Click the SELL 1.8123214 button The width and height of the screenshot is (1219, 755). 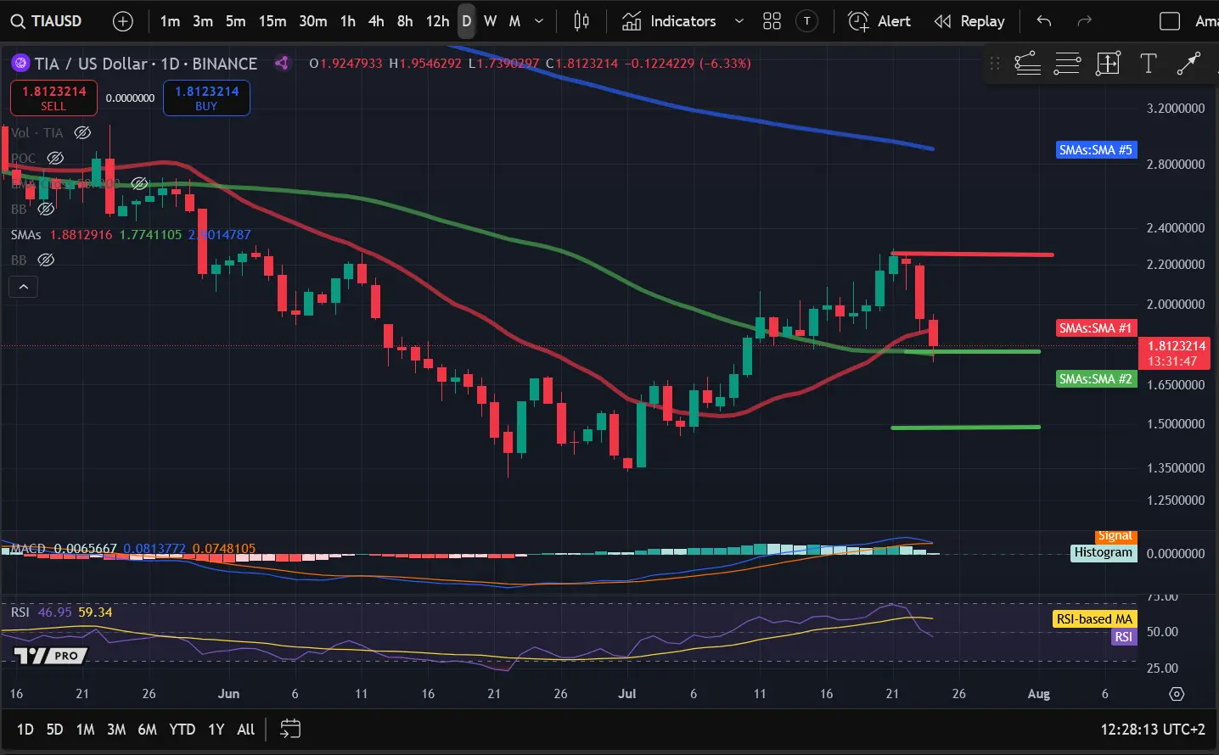point(53,98)
